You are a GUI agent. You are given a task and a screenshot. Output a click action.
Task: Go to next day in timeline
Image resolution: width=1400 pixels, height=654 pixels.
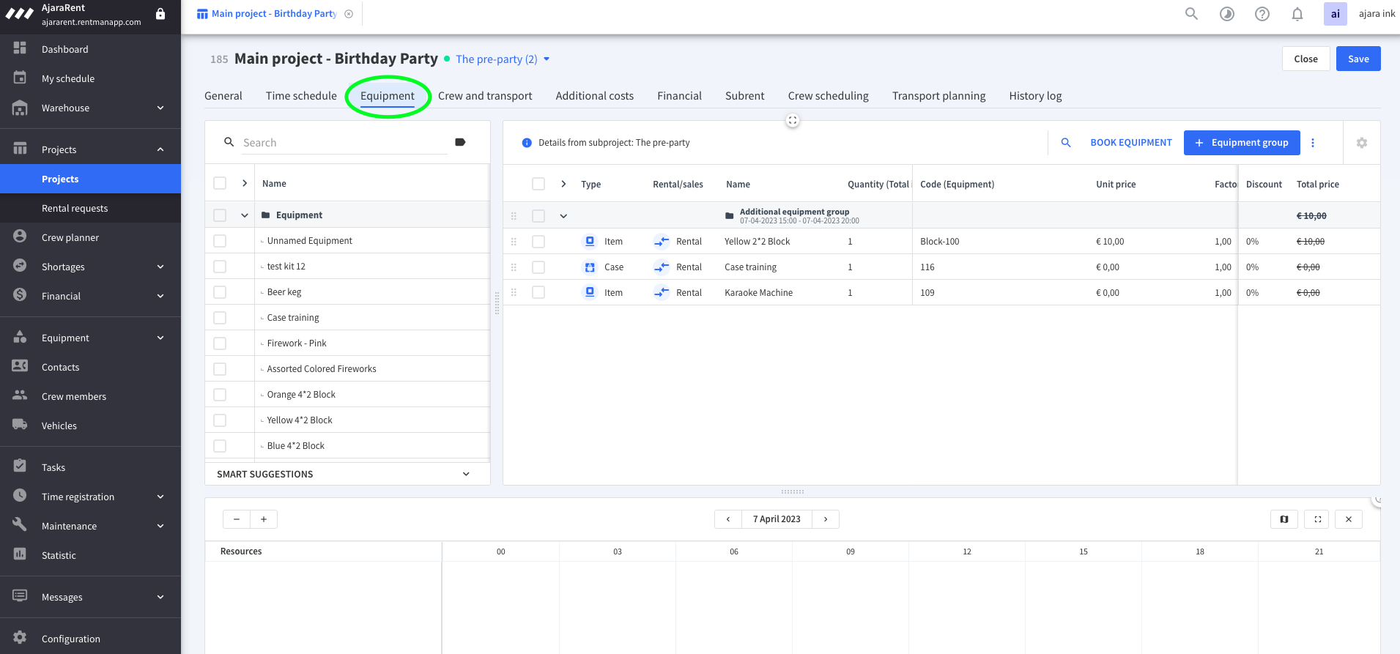coord(826,519)
